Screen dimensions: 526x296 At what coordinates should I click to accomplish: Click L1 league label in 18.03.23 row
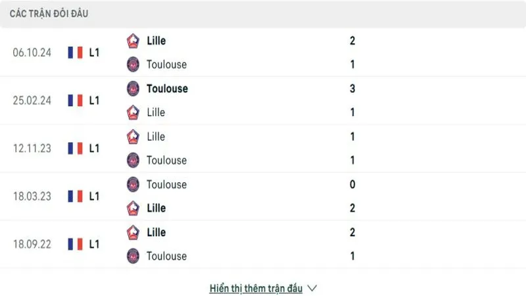click(x=94, y=196)
